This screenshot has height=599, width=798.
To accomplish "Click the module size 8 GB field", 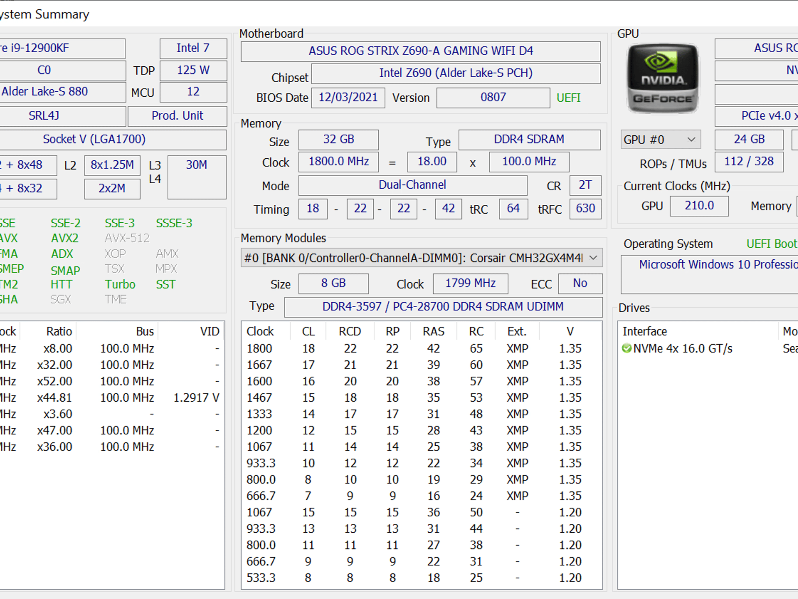I will tap(333, 283).
